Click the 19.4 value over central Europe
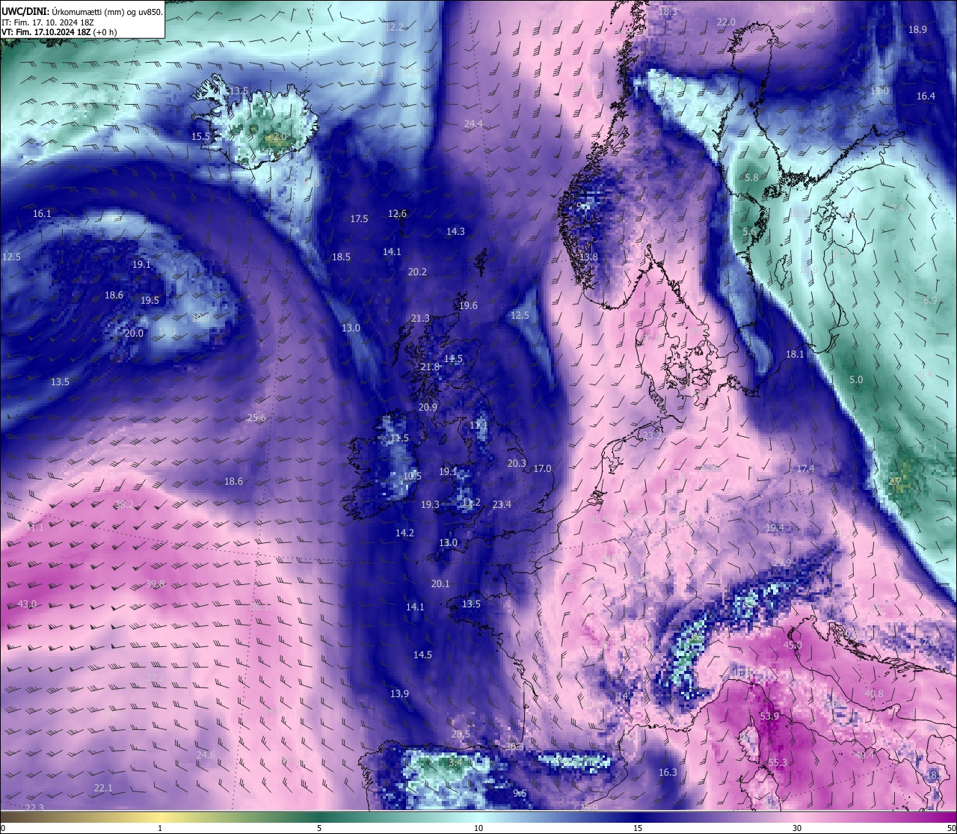The height and width of the screenshot is (834, 957). pos(775,527)
